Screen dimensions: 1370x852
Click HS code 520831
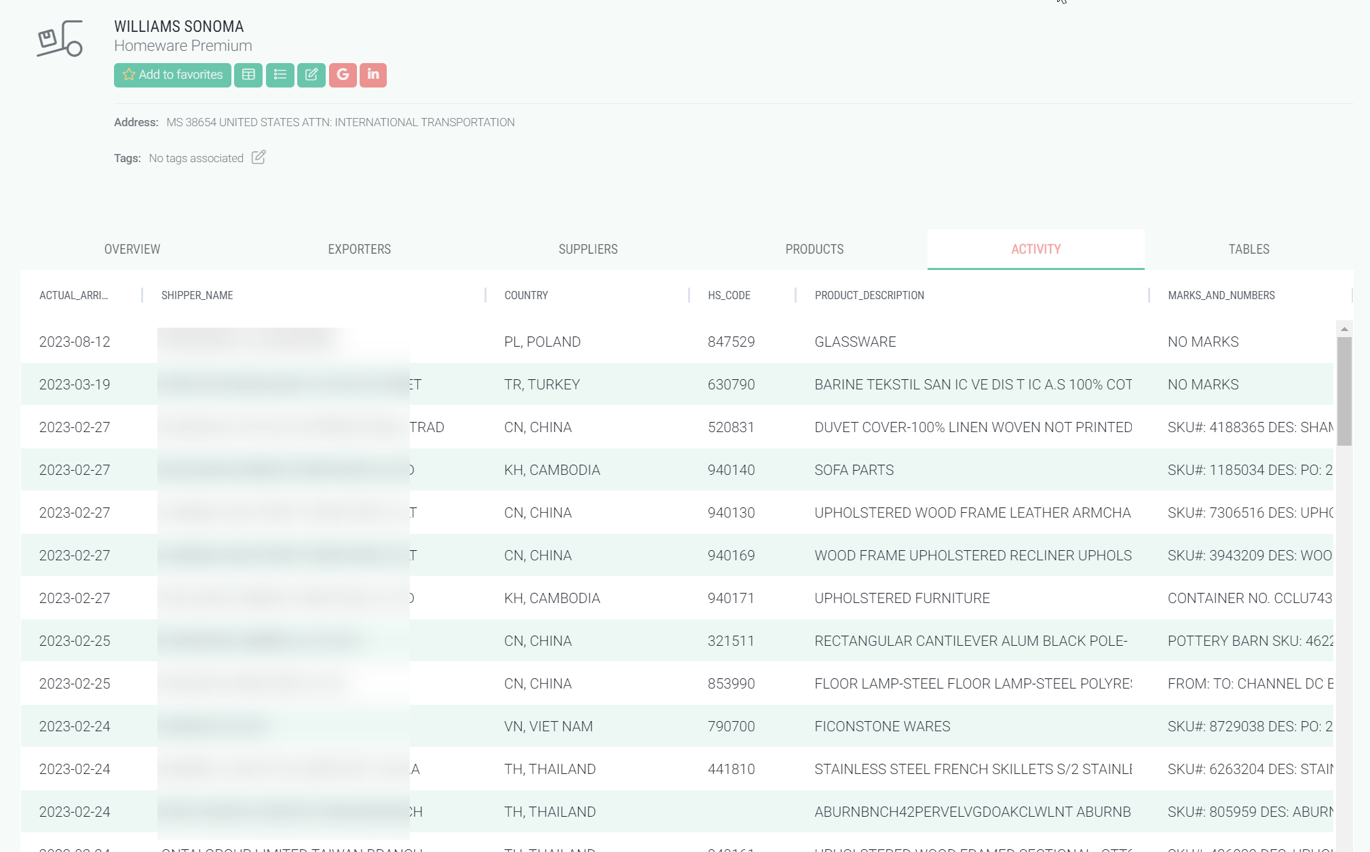731,427
